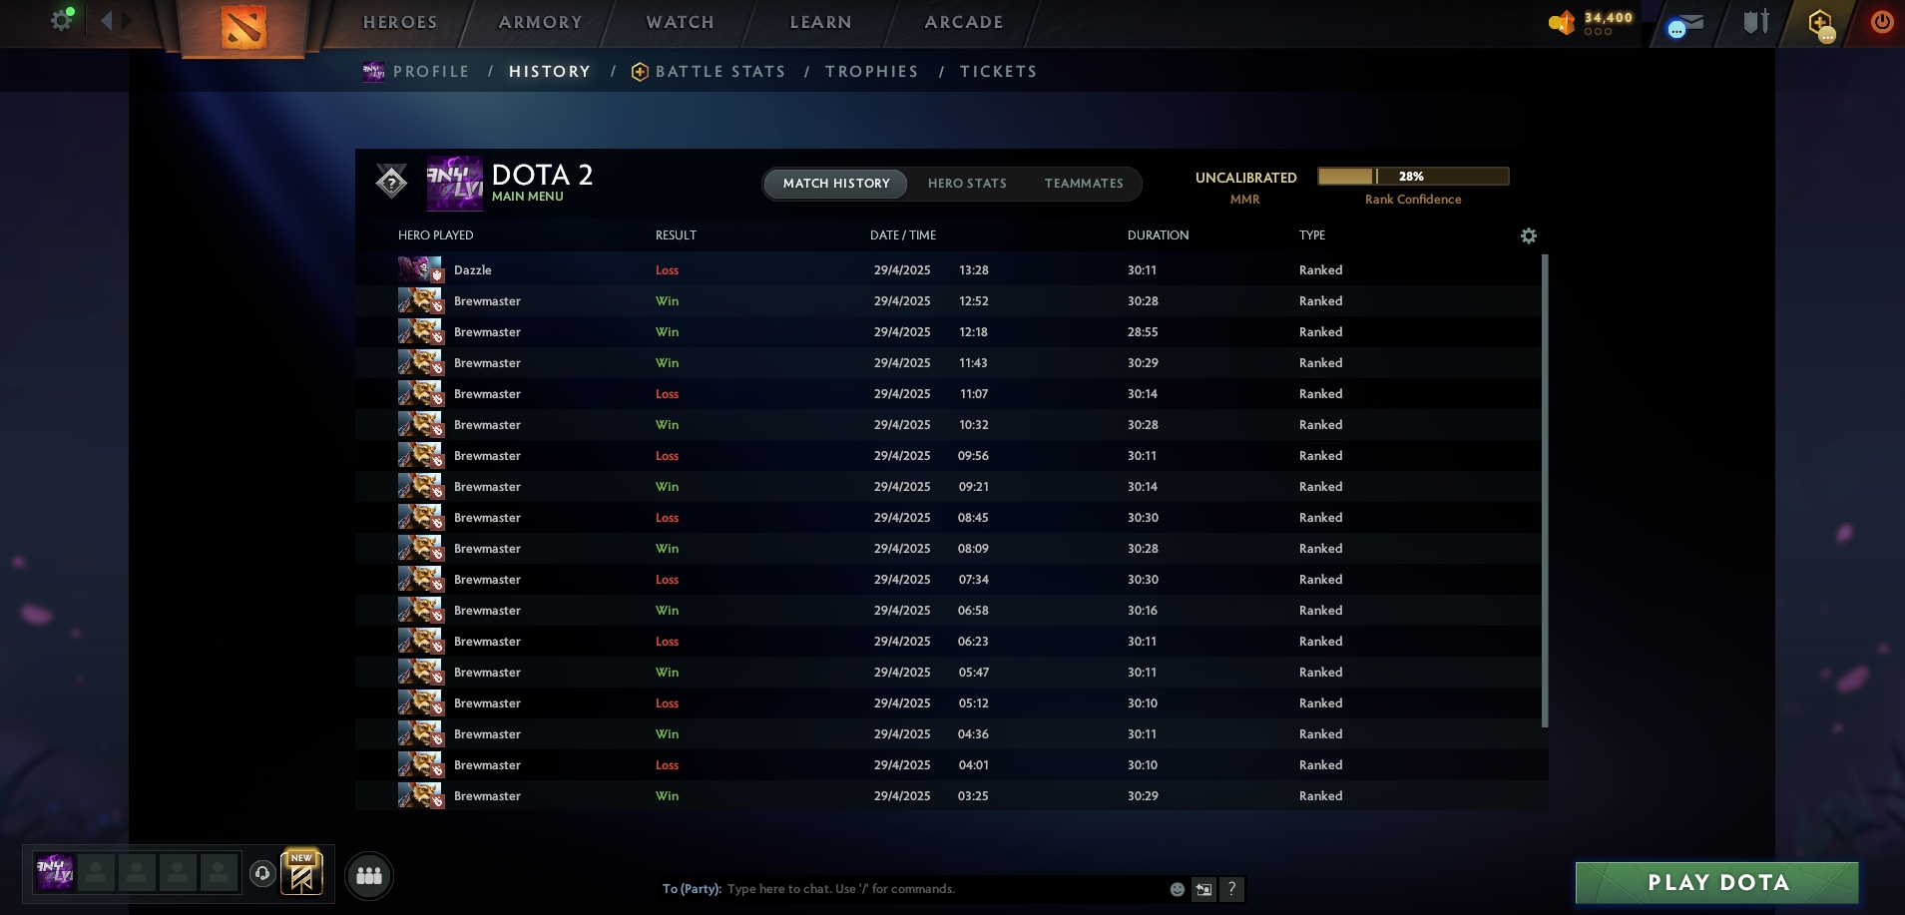Screen dimensions: 1905x915
Task: Switch to the BATTLE STATS tab
Action: coord(720,72)
